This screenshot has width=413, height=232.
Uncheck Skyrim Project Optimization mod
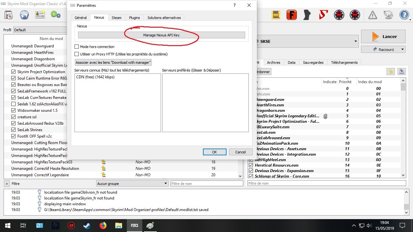pos(14,72)
